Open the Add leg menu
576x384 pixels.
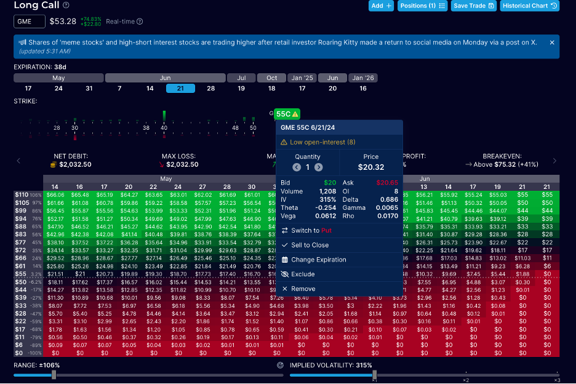tap(382, 6)
